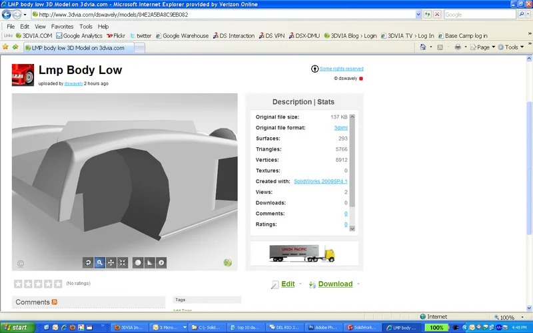533x333 pixels.
Task: Open the View menu in menu bar
Action: [40, 27]
